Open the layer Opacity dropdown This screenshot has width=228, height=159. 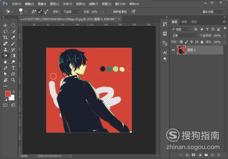[224, 36]
